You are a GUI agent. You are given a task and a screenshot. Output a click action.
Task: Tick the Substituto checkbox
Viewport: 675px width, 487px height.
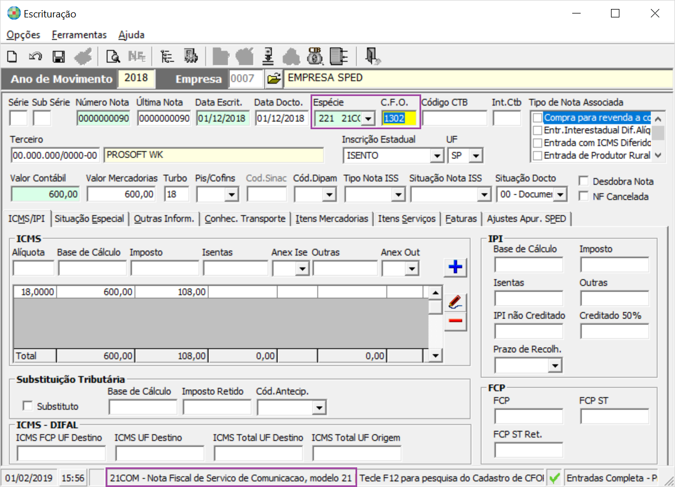point(26,406)
